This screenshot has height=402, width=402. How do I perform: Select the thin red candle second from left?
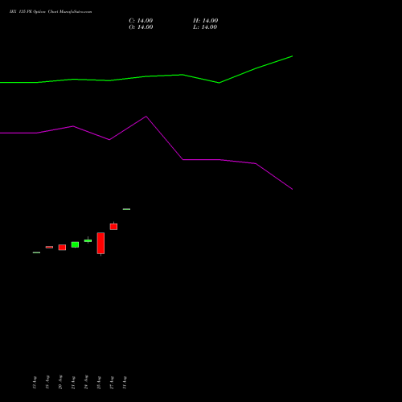pos(49,247)
